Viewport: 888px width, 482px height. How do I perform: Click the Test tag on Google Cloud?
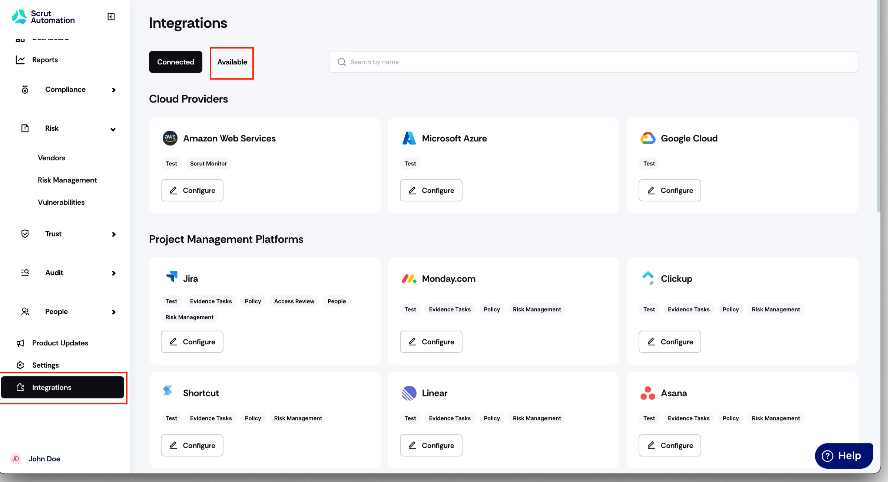coord(649,164)
